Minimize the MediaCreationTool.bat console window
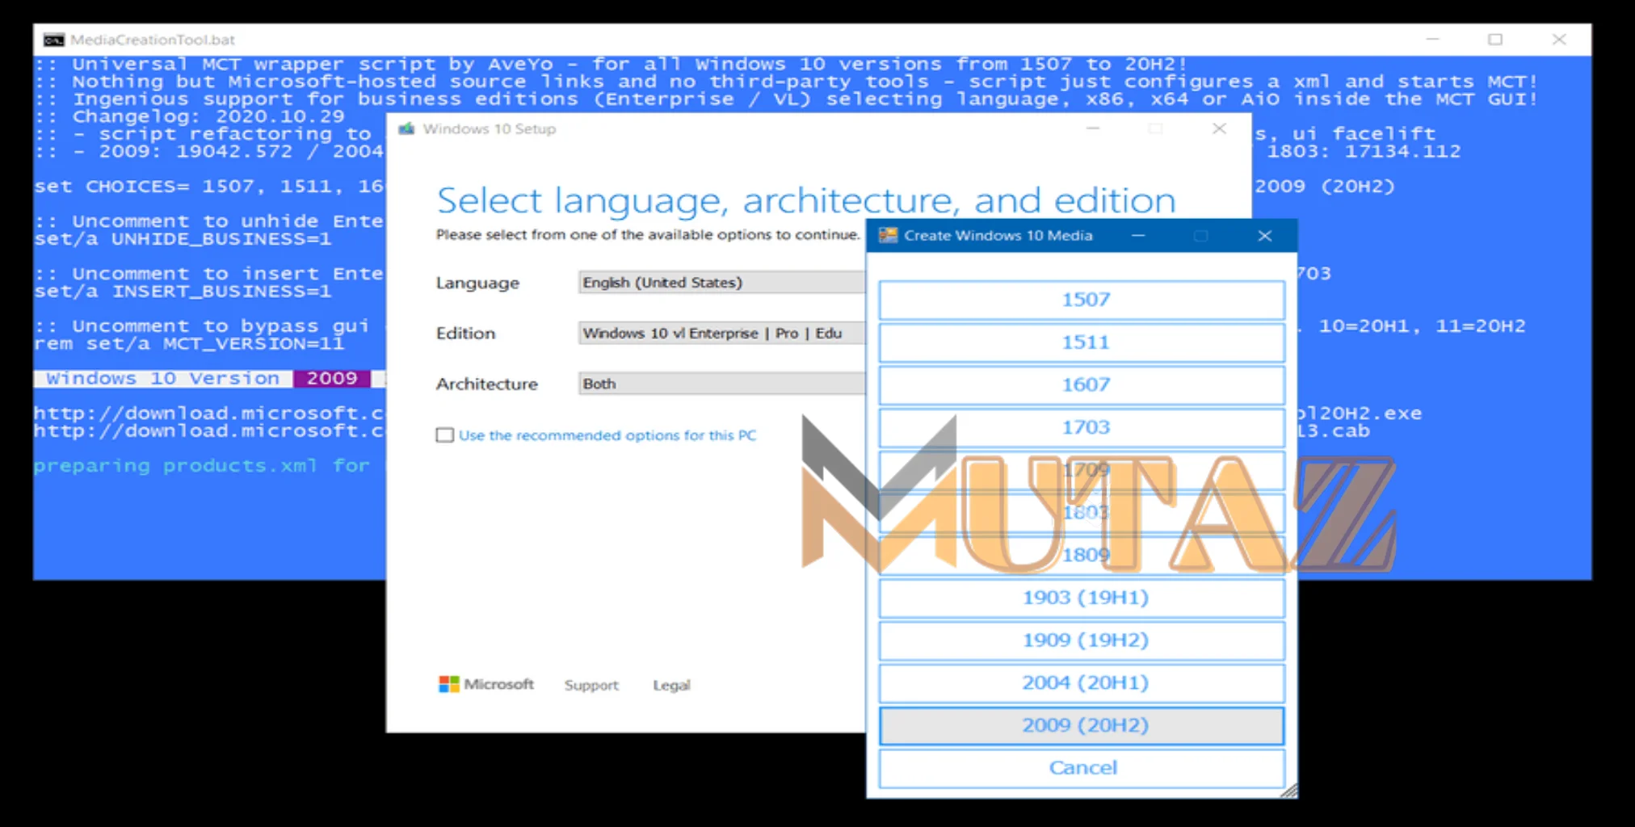 (1432, 40)
